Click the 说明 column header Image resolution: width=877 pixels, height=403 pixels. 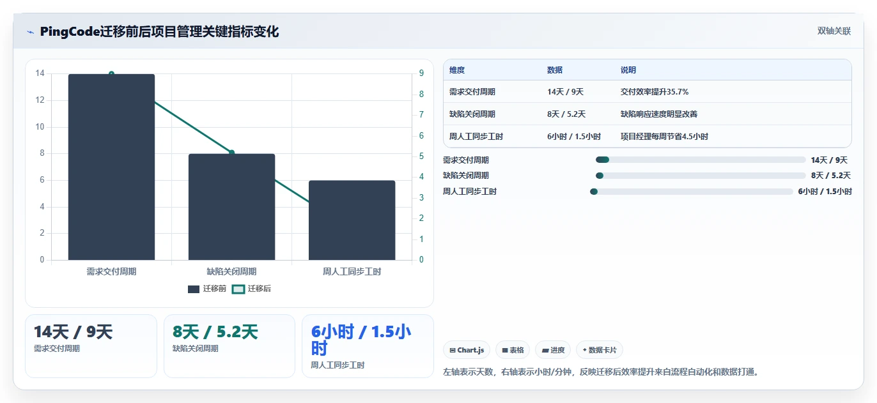pyautogui.click(x=628, y=70)
